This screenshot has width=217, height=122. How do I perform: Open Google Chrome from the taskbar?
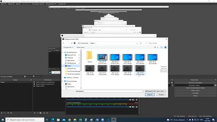69,120
